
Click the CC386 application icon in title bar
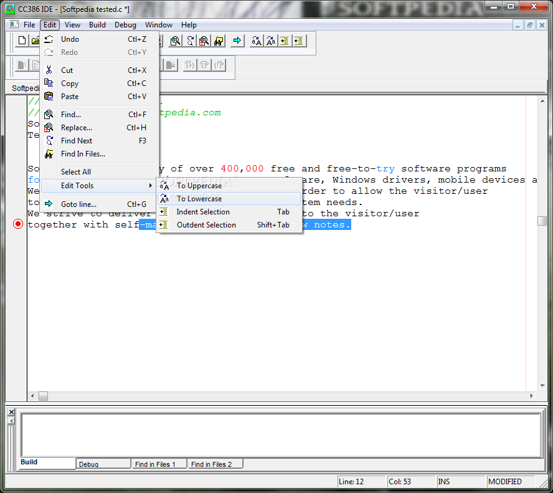[x=10, y=9]
